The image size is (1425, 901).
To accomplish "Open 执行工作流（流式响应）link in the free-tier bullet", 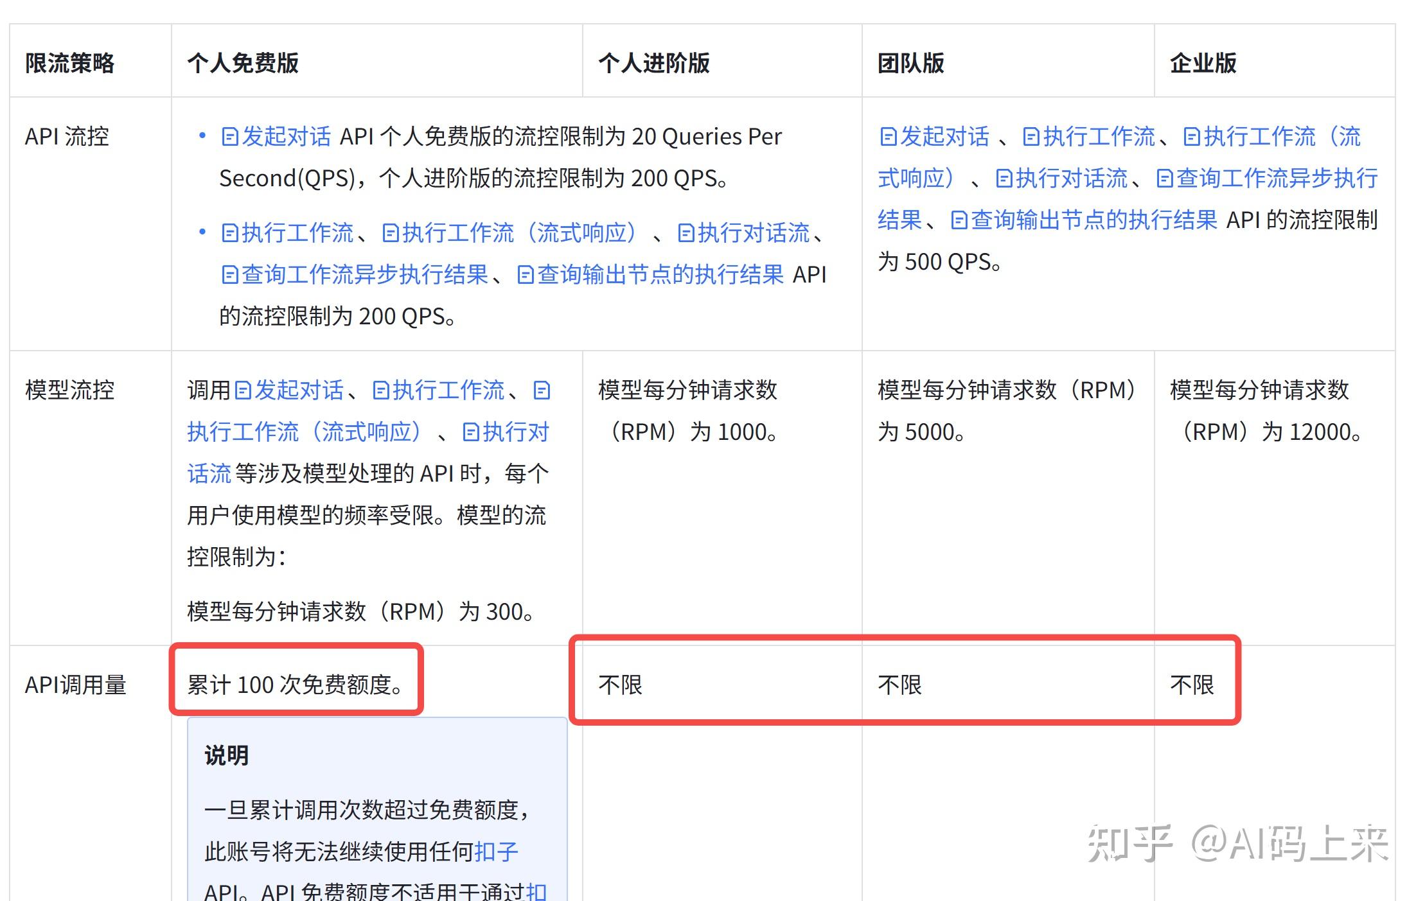I will (519, 232).
